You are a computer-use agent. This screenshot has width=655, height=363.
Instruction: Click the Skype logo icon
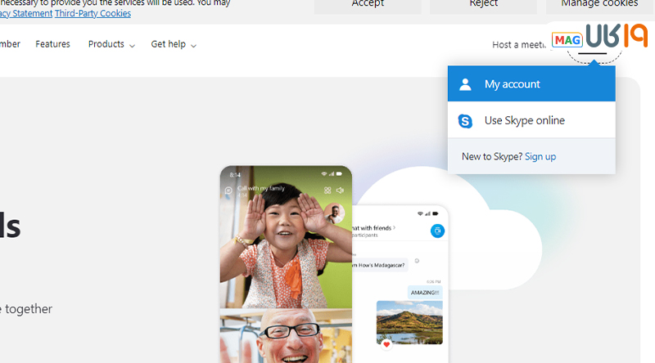(465, 121)
